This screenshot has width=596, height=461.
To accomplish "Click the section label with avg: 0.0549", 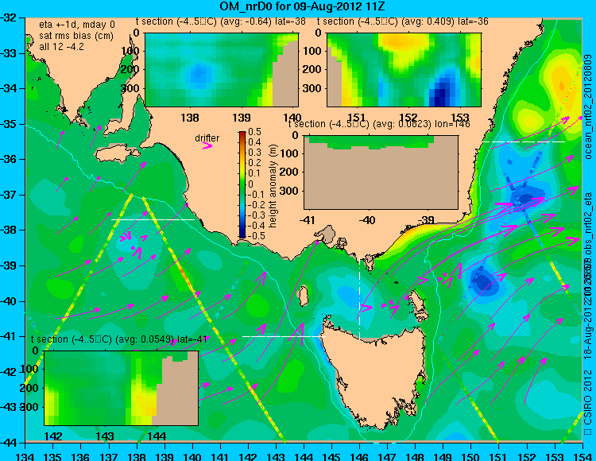I will pyautogui.click(x=119, y=339).
